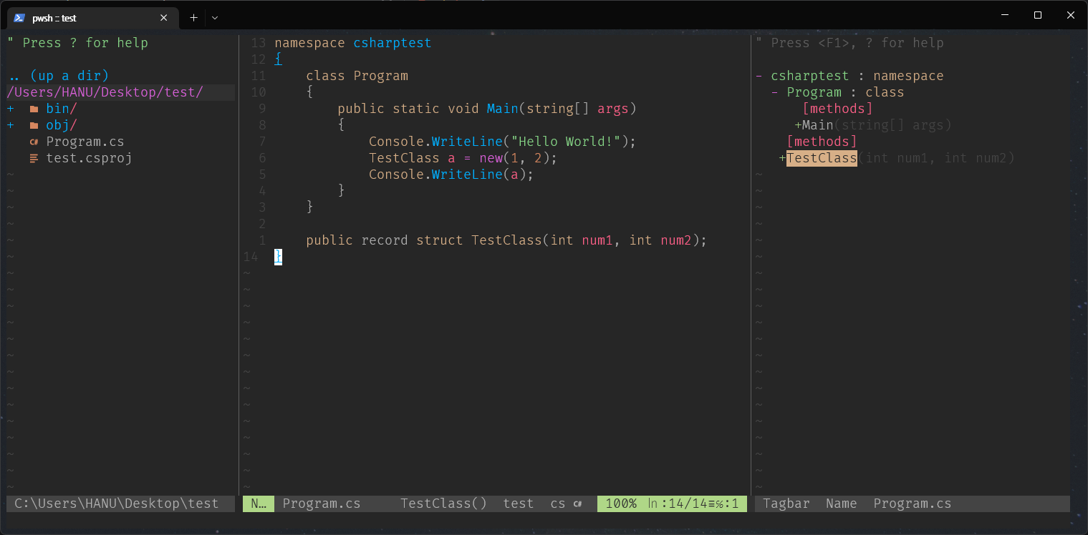Expand the obj/ folder with its plus marker

click(11, 125)
